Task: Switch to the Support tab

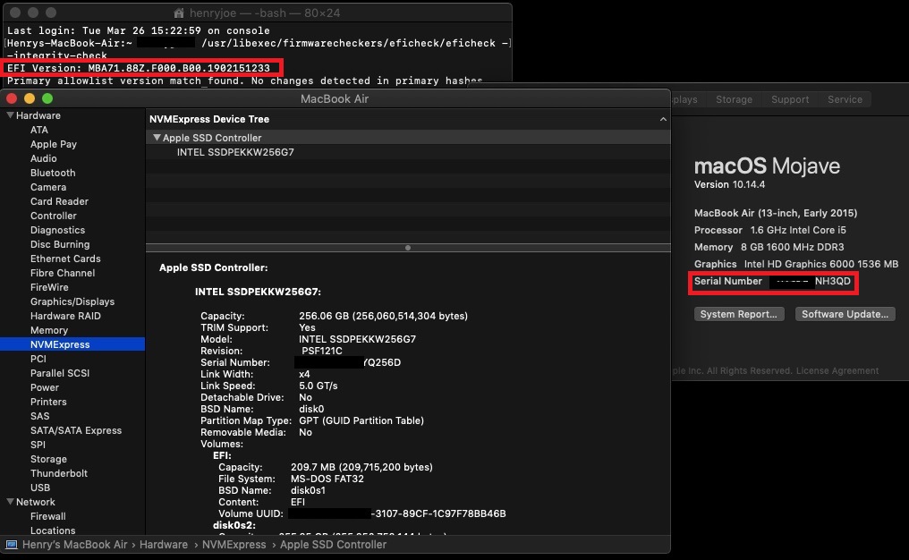Action: click(790, 99)
